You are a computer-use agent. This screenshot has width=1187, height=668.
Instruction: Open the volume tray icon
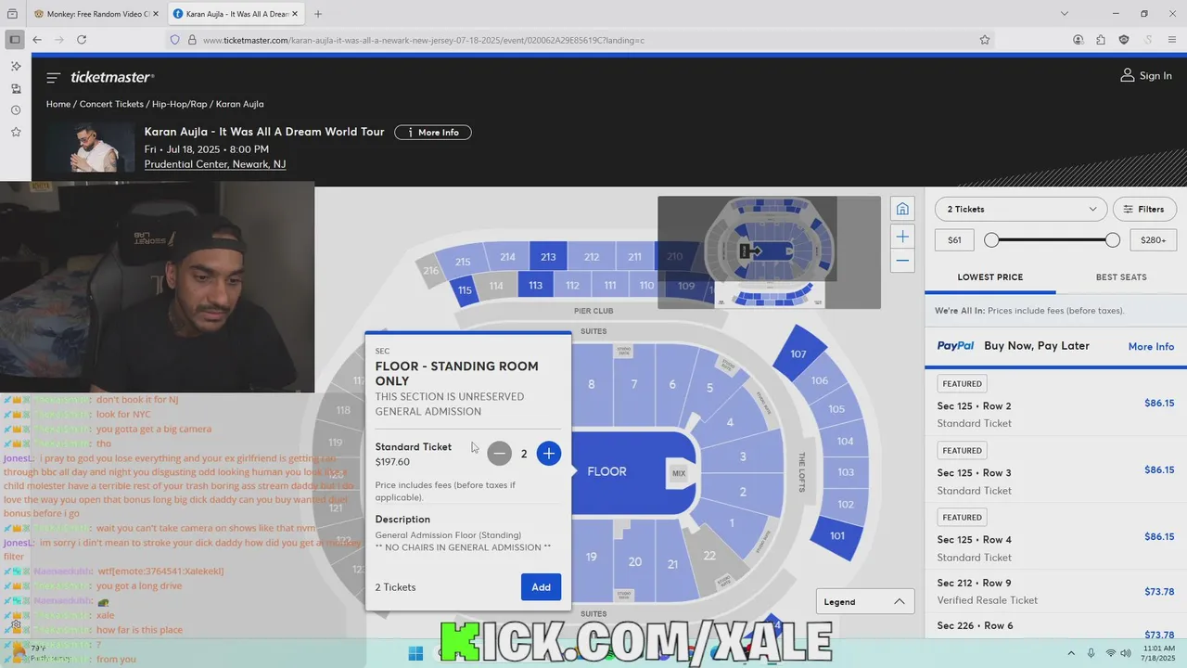coord(1127,654)
